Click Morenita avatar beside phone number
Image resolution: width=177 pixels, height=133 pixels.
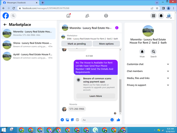coord(64,109)
